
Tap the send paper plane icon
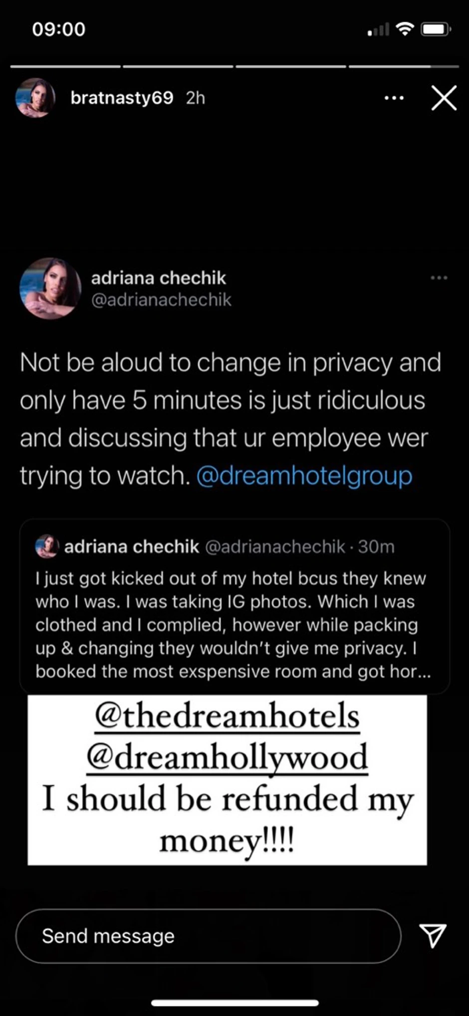[x=433, y=935]
